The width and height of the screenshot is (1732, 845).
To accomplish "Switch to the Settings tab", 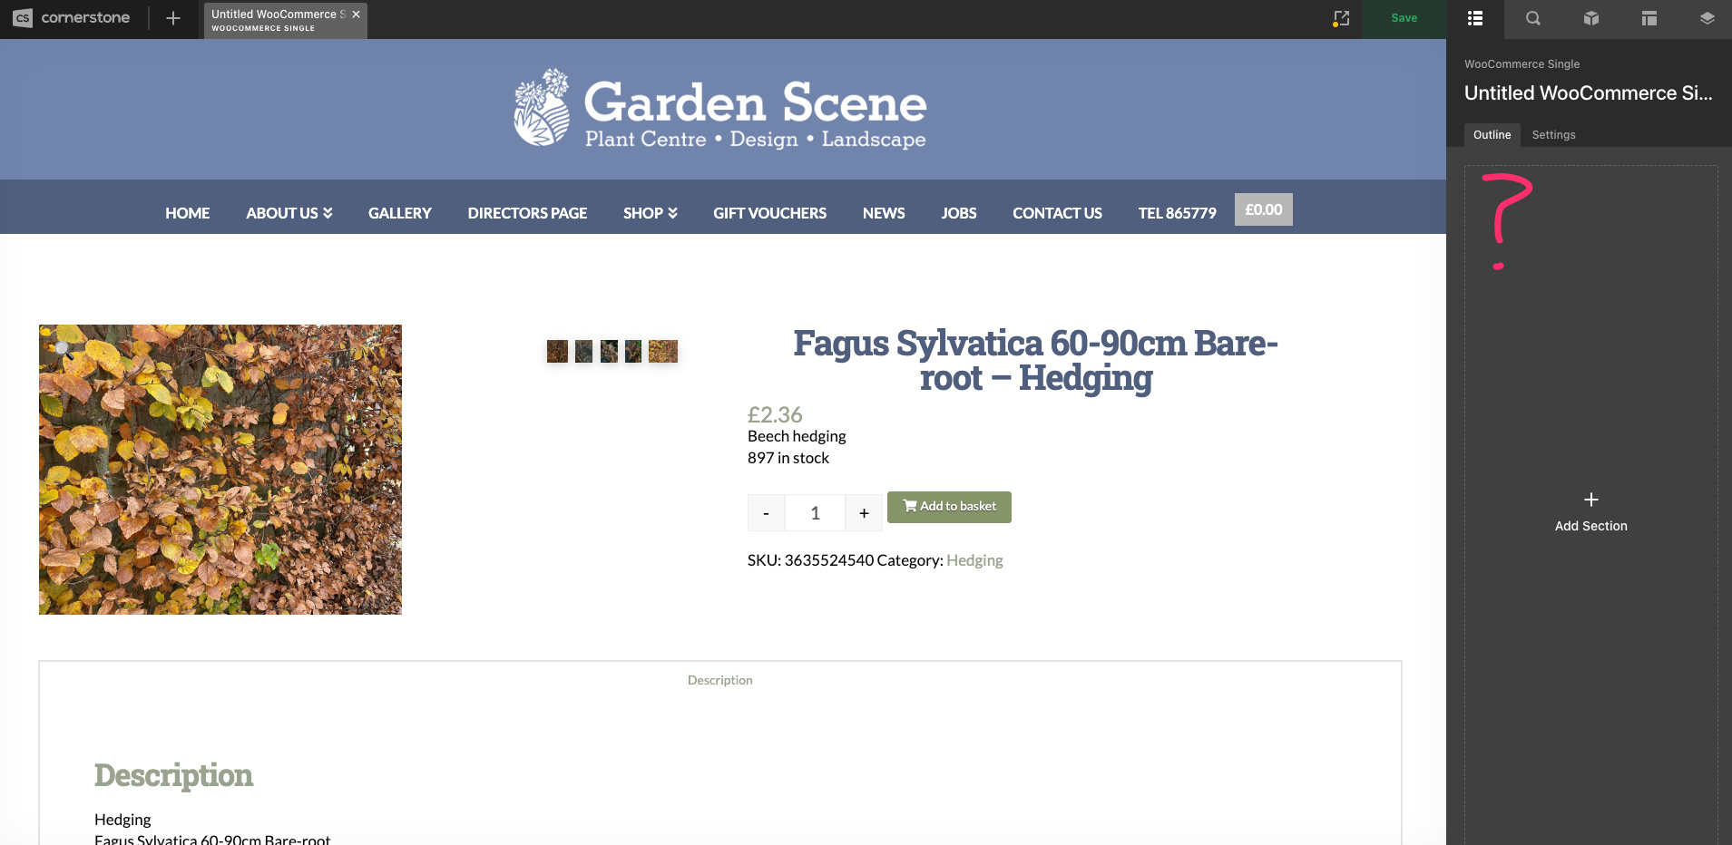I will [1552, 134].
